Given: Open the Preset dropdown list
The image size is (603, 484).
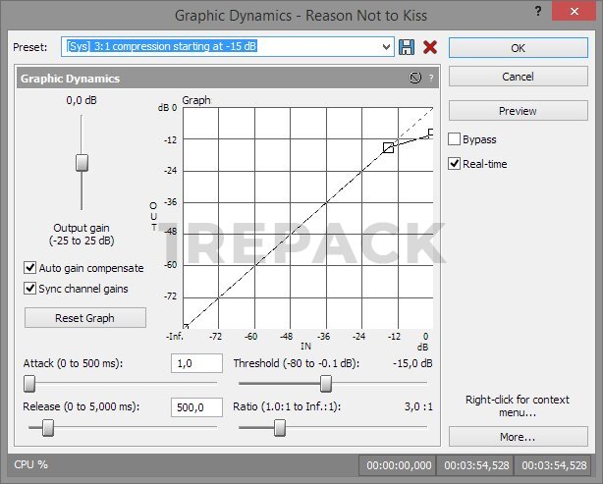Looking at the screenshot, I should 387,47.
